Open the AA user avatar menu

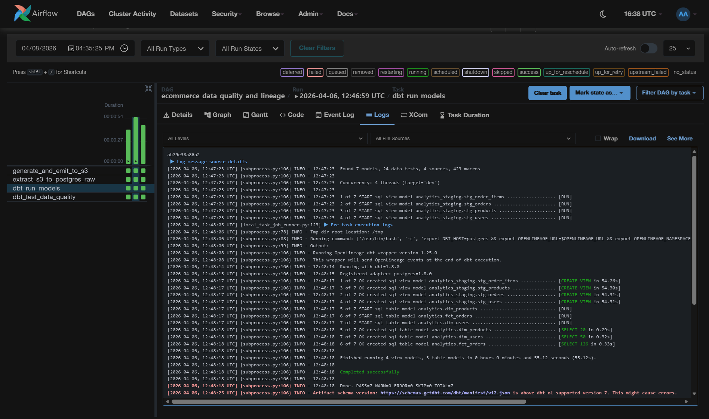[x=683, y=14]
